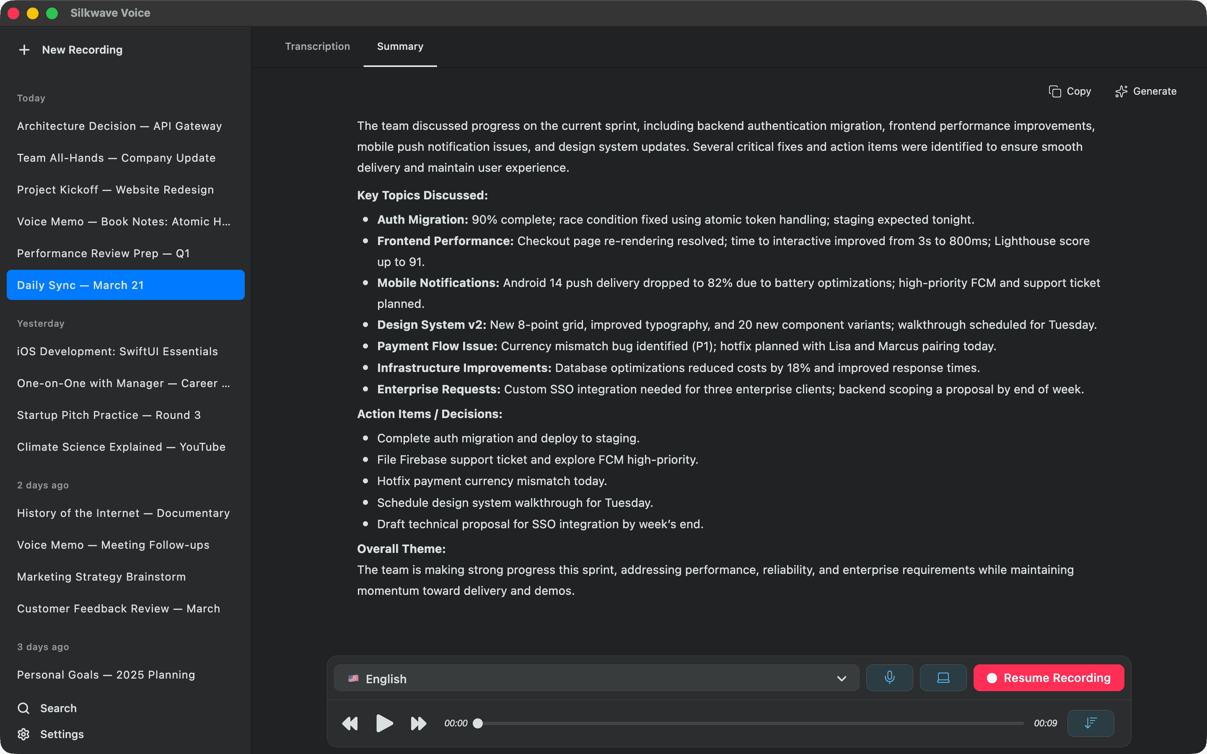Select the system audio capture icon

click(x=942, y=678)
